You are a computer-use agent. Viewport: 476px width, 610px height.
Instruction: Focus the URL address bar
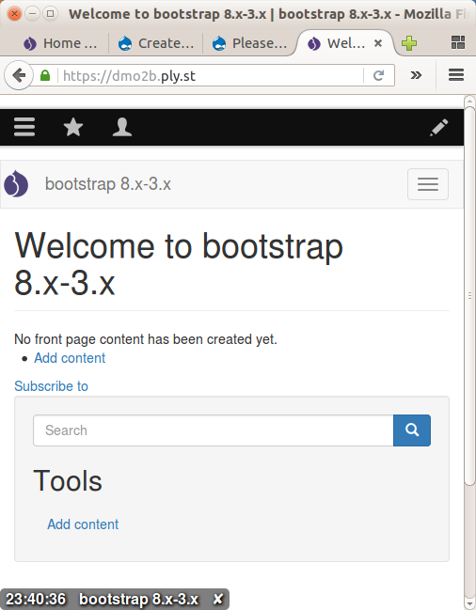pos(210,75)
